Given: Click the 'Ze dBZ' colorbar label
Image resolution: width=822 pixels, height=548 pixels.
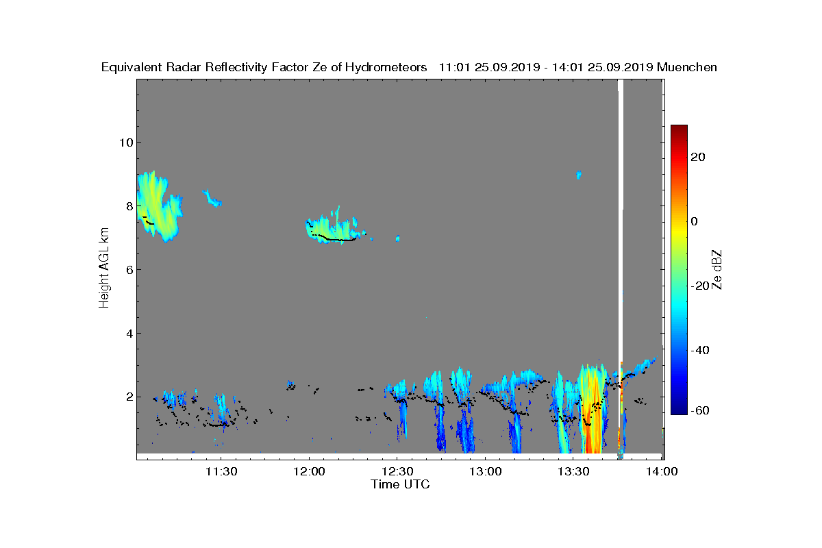Looking at the screenshot, I should tap(718, 269).
